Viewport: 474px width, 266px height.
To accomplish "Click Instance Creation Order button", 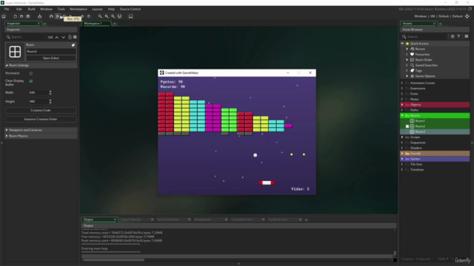I will 41,119.
